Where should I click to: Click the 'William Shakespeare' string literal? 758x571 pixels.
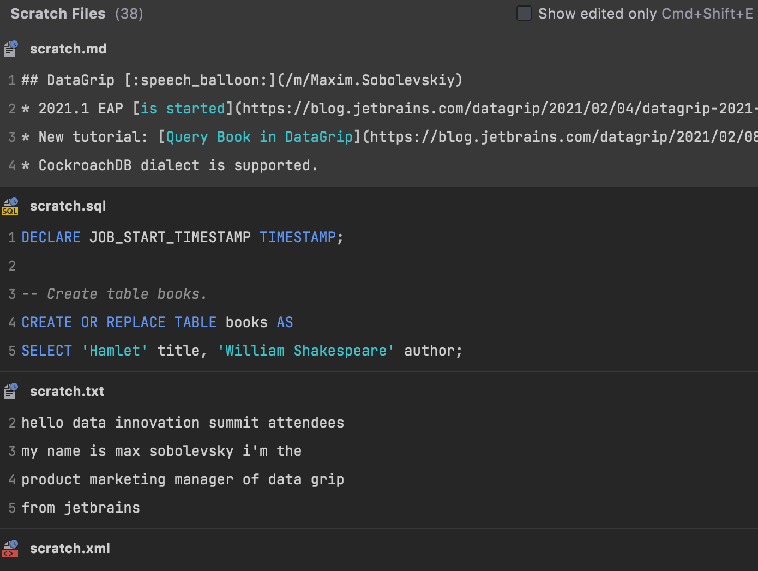tap(306, 351)
